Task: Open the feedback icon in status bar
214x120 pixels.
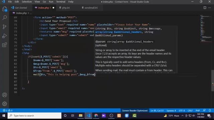Action: pos(204,110)
